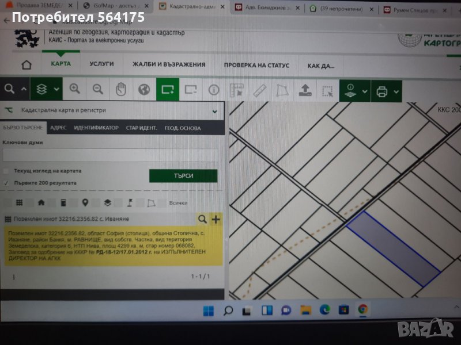Viewport: 461px width, 345px height.
Task: Add parcel result with plus button
Action: 216,219
